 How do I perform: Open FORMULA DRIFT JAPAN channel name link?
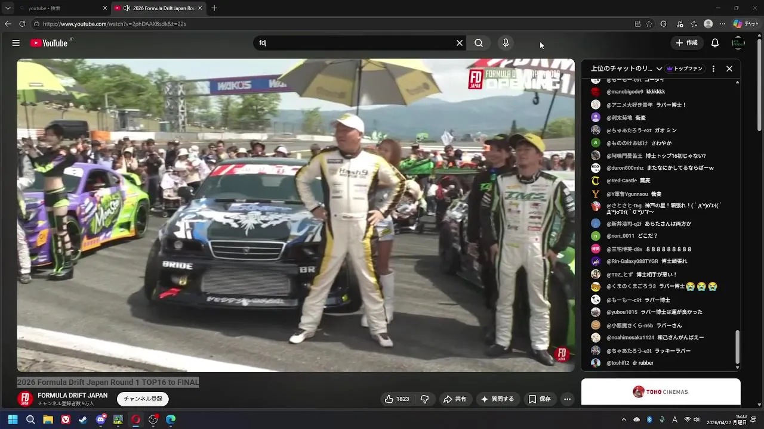click(72, 396)
